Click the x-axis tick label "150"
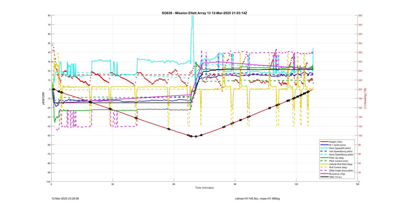The image size is (395, 204). coord(357,184)
